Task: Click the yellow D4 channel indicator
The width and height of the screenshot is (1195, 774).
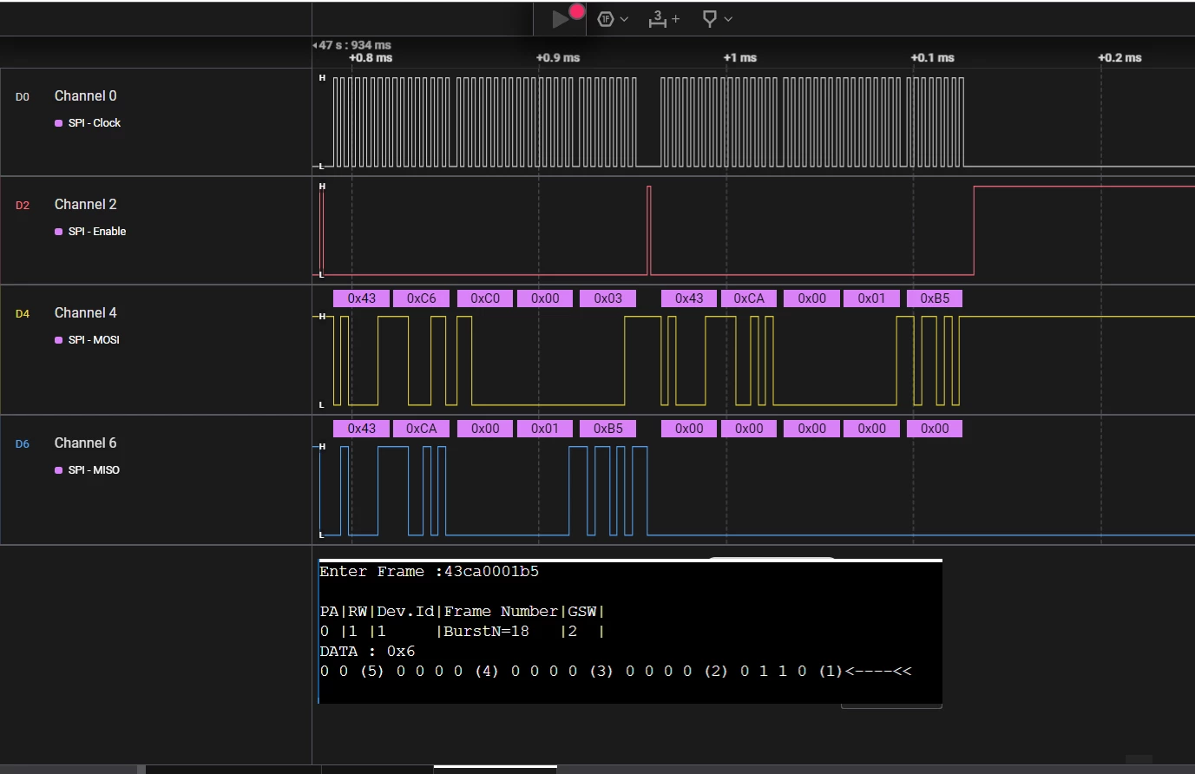Action: tap(23, 314)
